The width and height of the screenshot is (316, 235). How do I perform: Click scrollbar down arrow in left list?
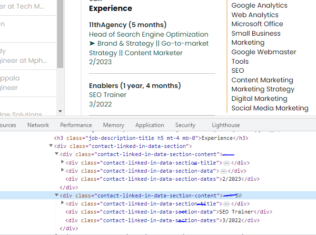tap(59, 111)
